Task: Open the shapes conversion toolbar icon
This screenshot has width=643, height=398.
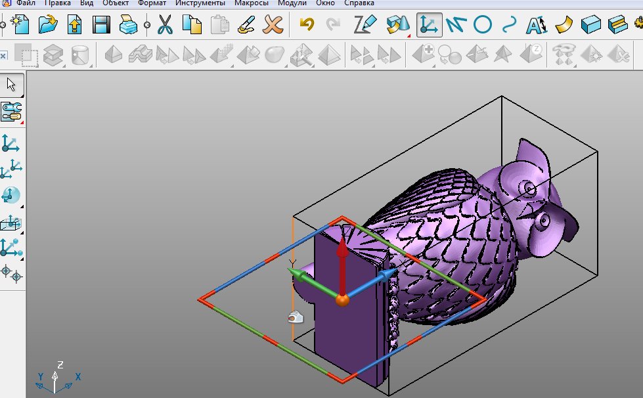Action: click(x=398, y=24)
